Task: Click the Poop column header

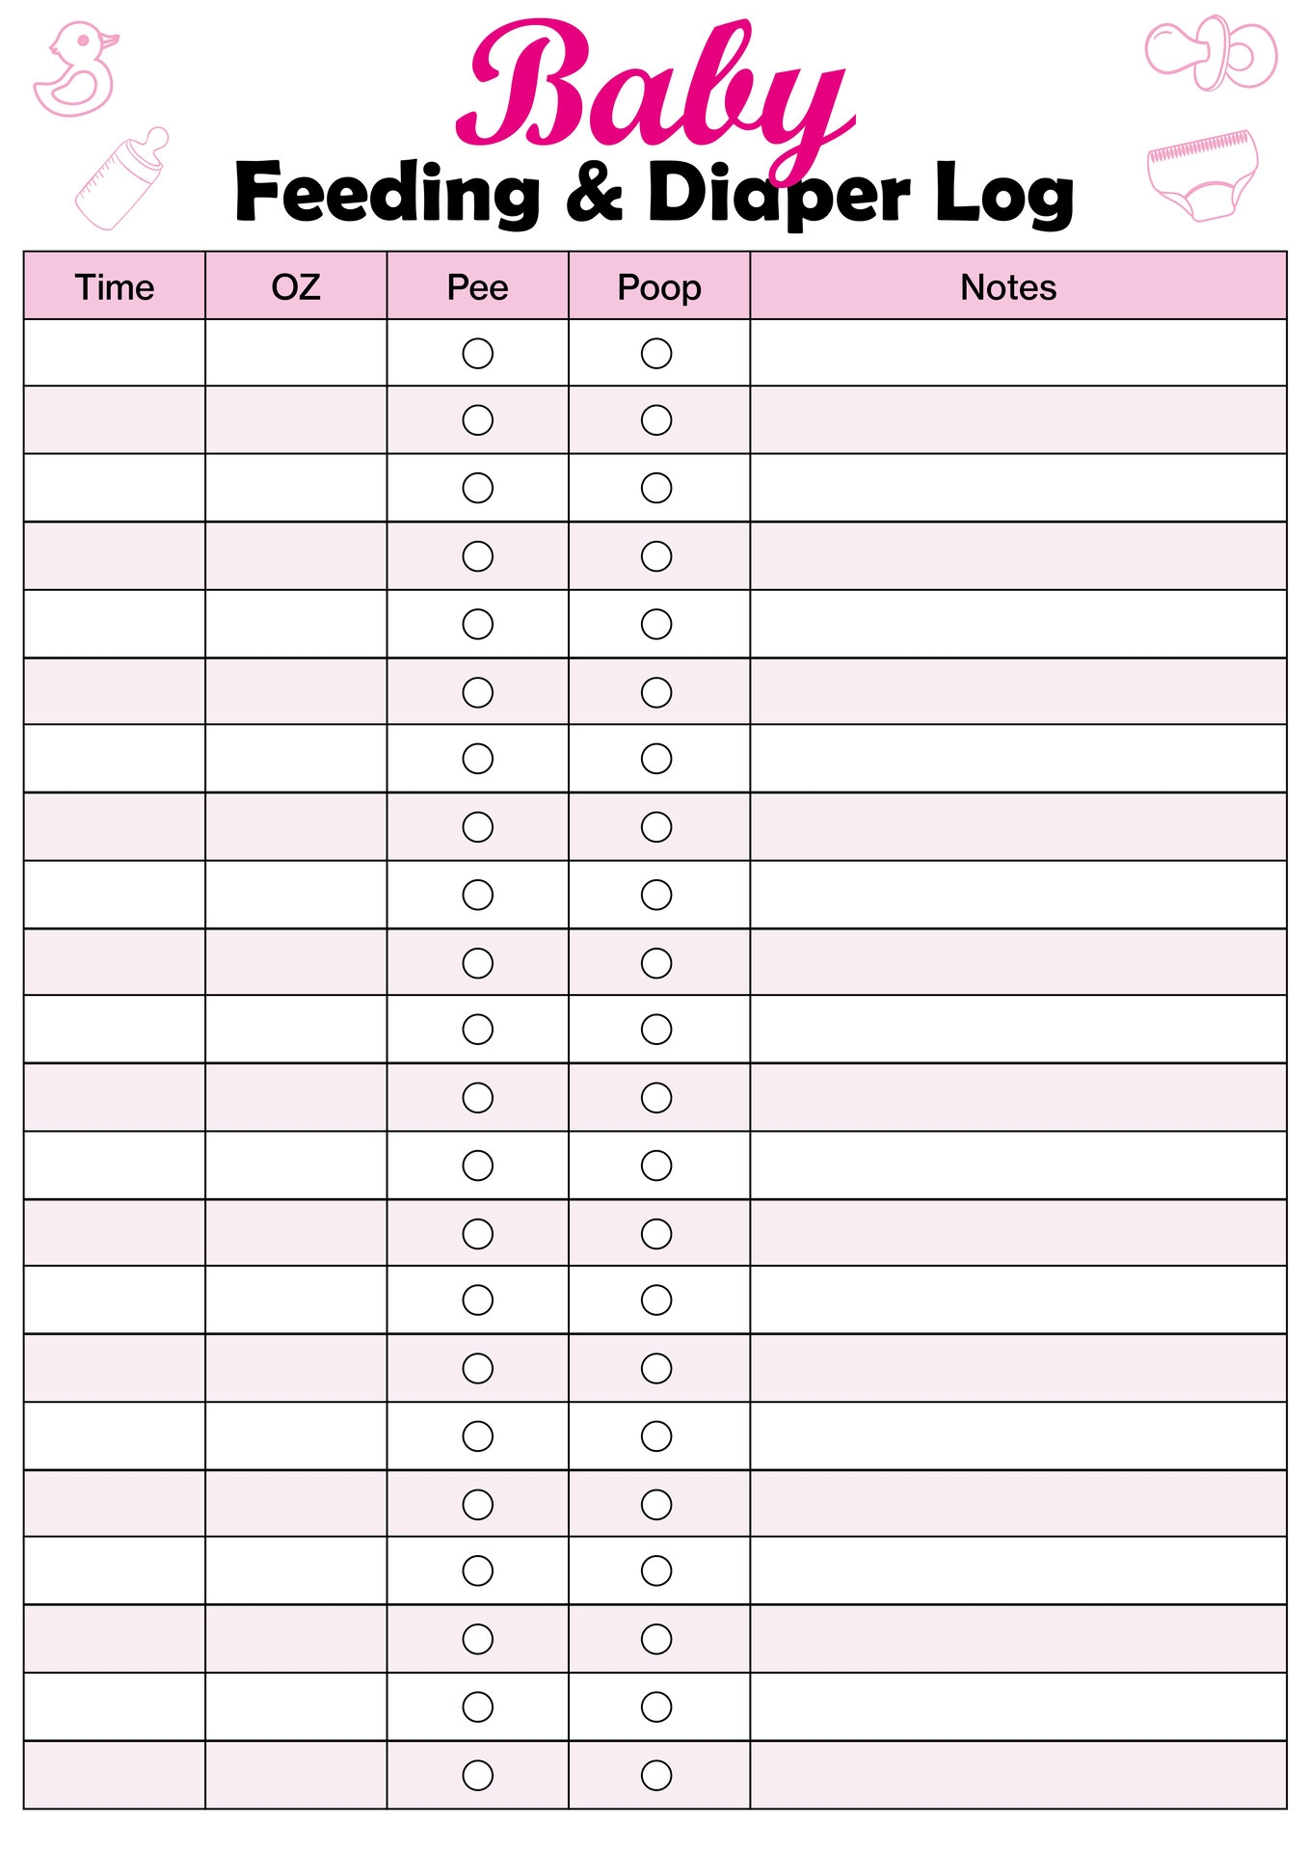Action: tap(659, 287)
